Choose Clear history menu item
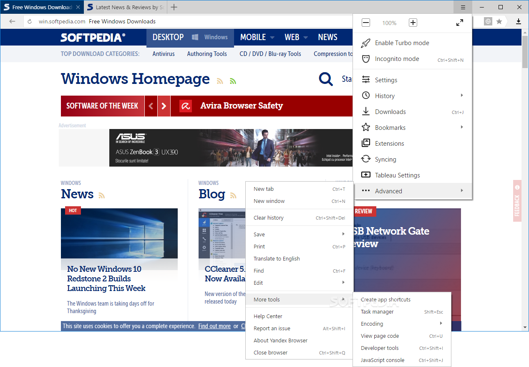529x367 pixels. 299,218
